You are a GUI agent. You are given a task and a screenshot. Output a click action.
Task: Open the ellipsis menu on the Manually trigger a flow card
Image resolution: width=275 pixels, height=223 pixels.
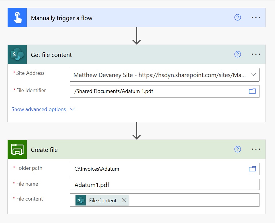click(x=256, y=18)
